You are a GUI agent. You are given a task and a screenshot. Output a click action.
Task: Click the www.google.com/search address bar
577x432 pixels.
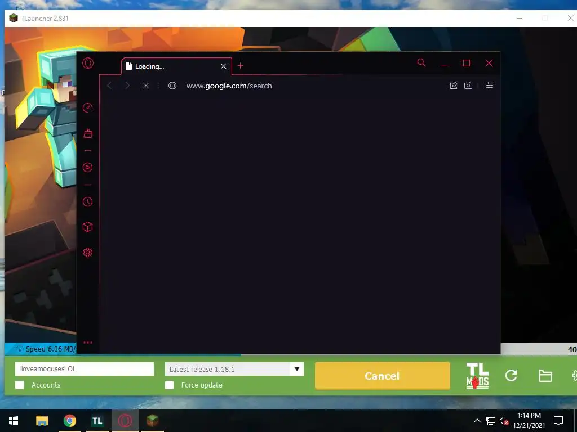click(229, 85)
